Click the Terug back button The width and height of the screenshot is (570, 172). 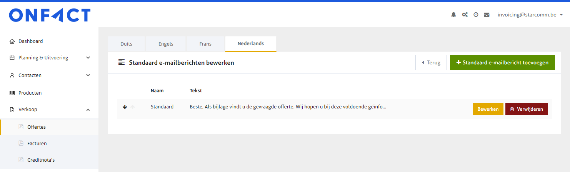(431, 62)
